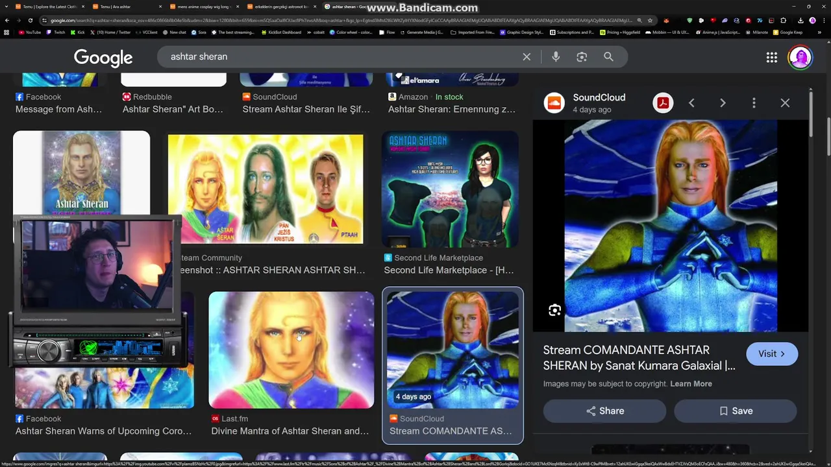Close the Temu Ara ashtar tab

tap(159, 6)
